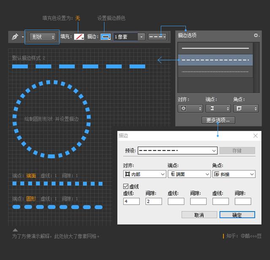
Task: Open the panel 角点 corner dropdown
Action: coord(246,108)
